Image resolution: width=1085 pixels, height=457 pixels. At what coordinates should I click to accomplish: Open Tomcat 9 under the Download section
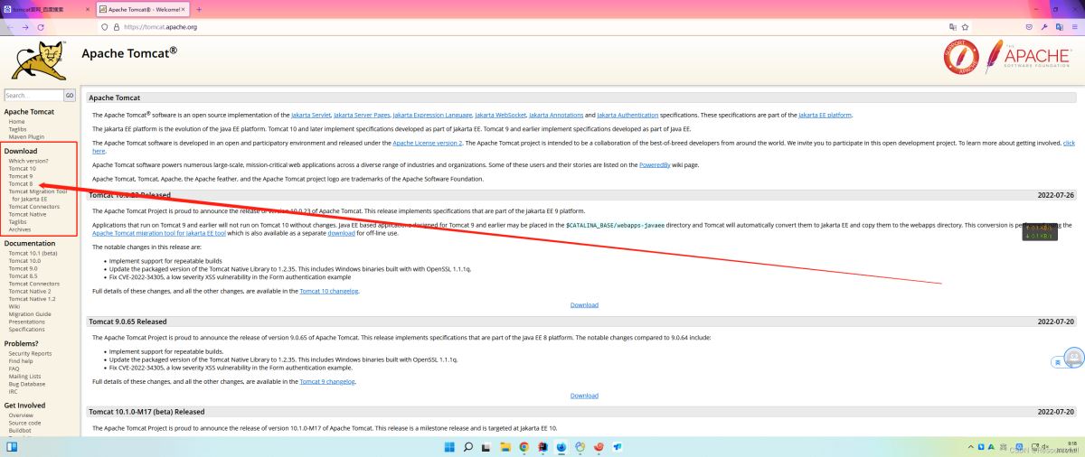20,176
